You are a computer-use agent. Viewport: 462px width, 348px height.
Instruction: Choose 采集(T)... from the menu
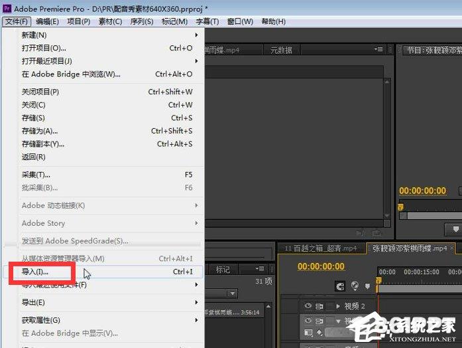coord(103,175)
